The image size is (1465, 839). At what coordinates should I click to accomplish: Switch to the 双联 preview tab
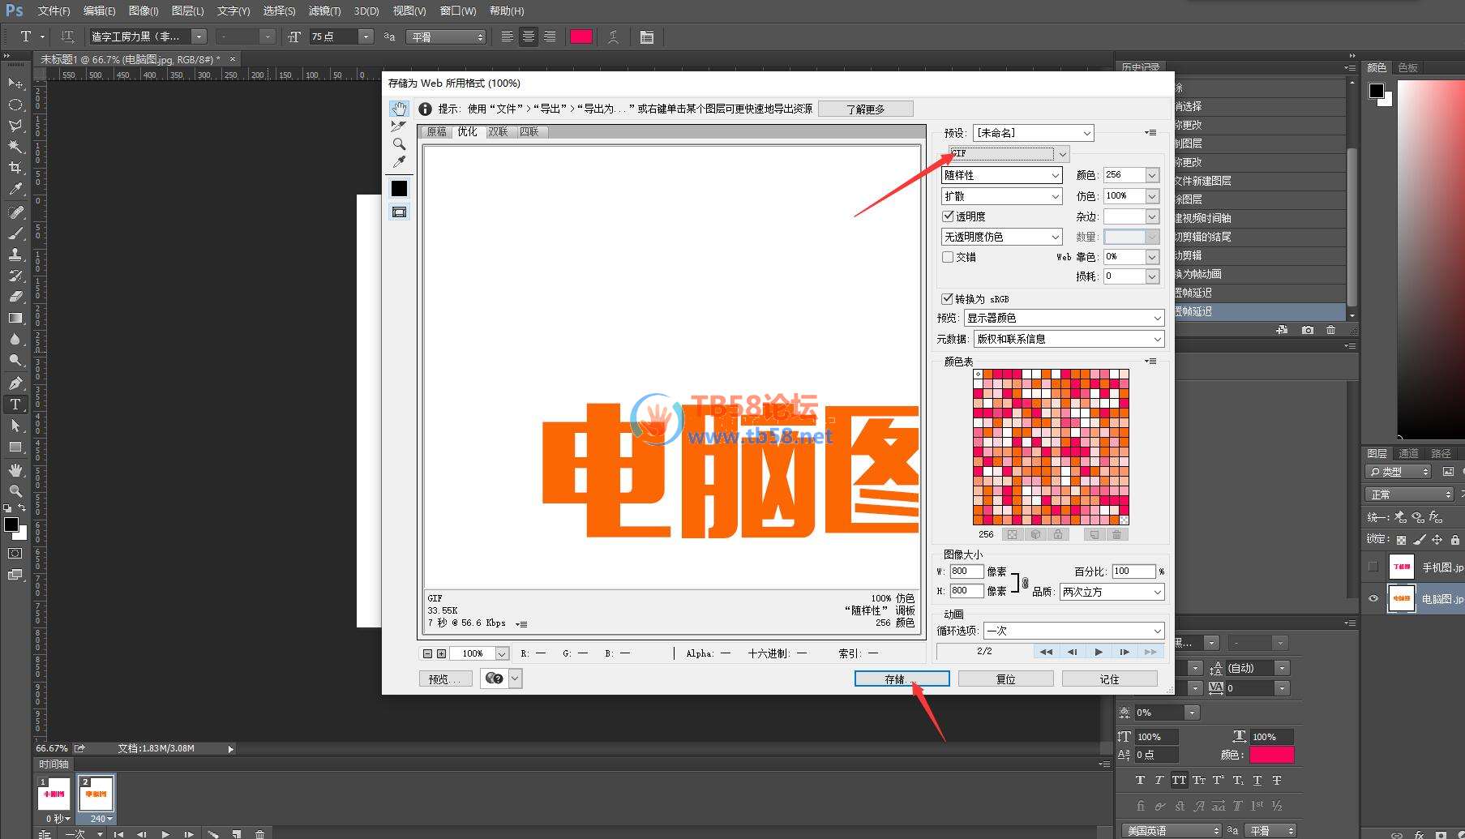click(x=498, y=131)
